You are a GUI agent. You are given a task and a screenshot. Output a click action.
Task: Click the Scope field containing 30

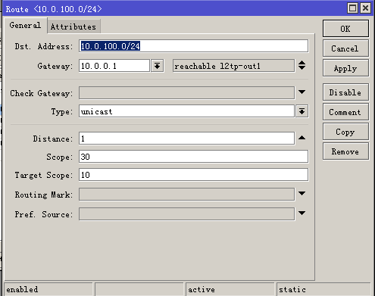click(x=193, y=157)
